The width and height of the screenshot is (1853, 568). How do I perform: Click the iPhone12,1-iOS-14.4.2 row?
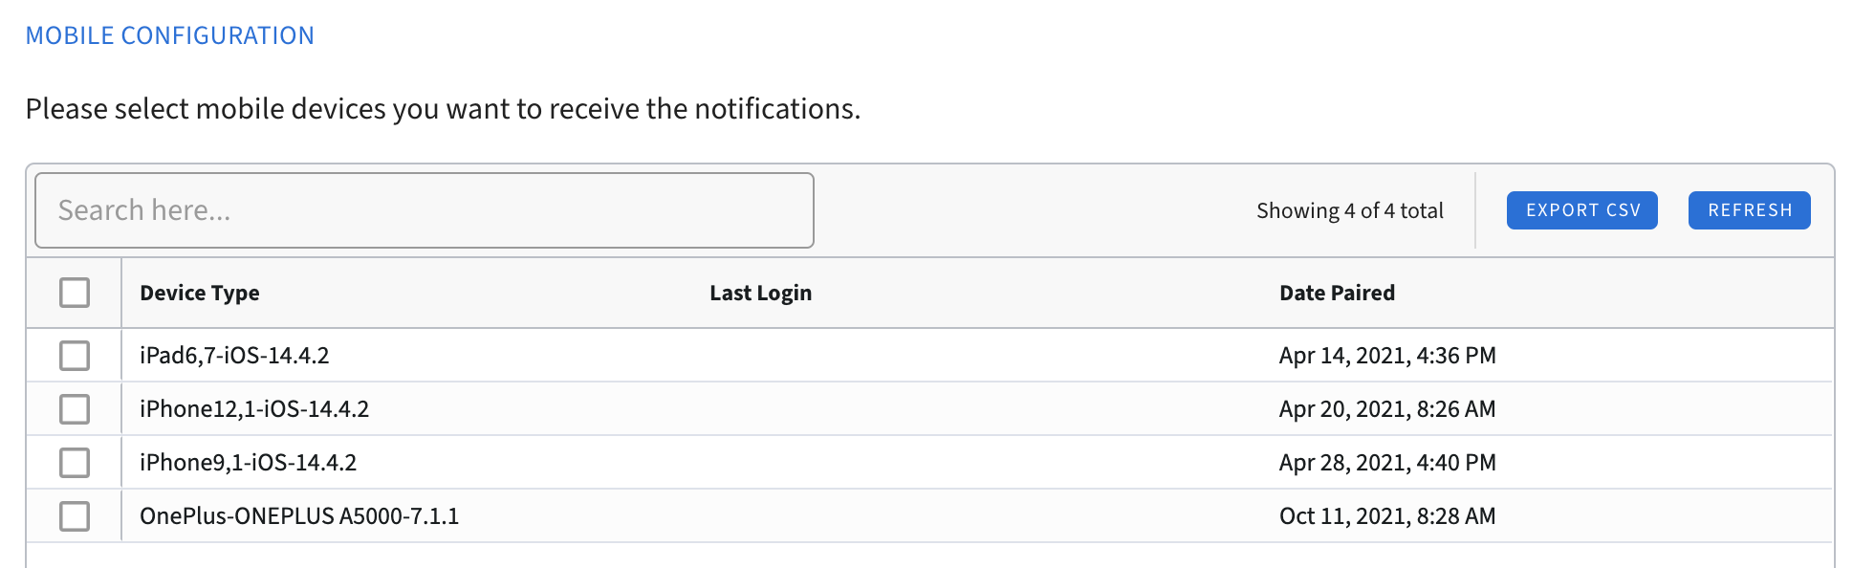coord(669,408)
